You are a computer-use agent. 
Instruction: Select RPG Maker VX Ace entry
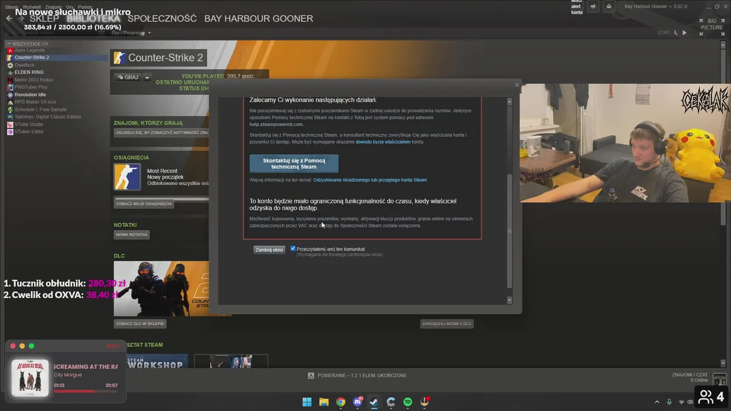(x=35, y=102)
